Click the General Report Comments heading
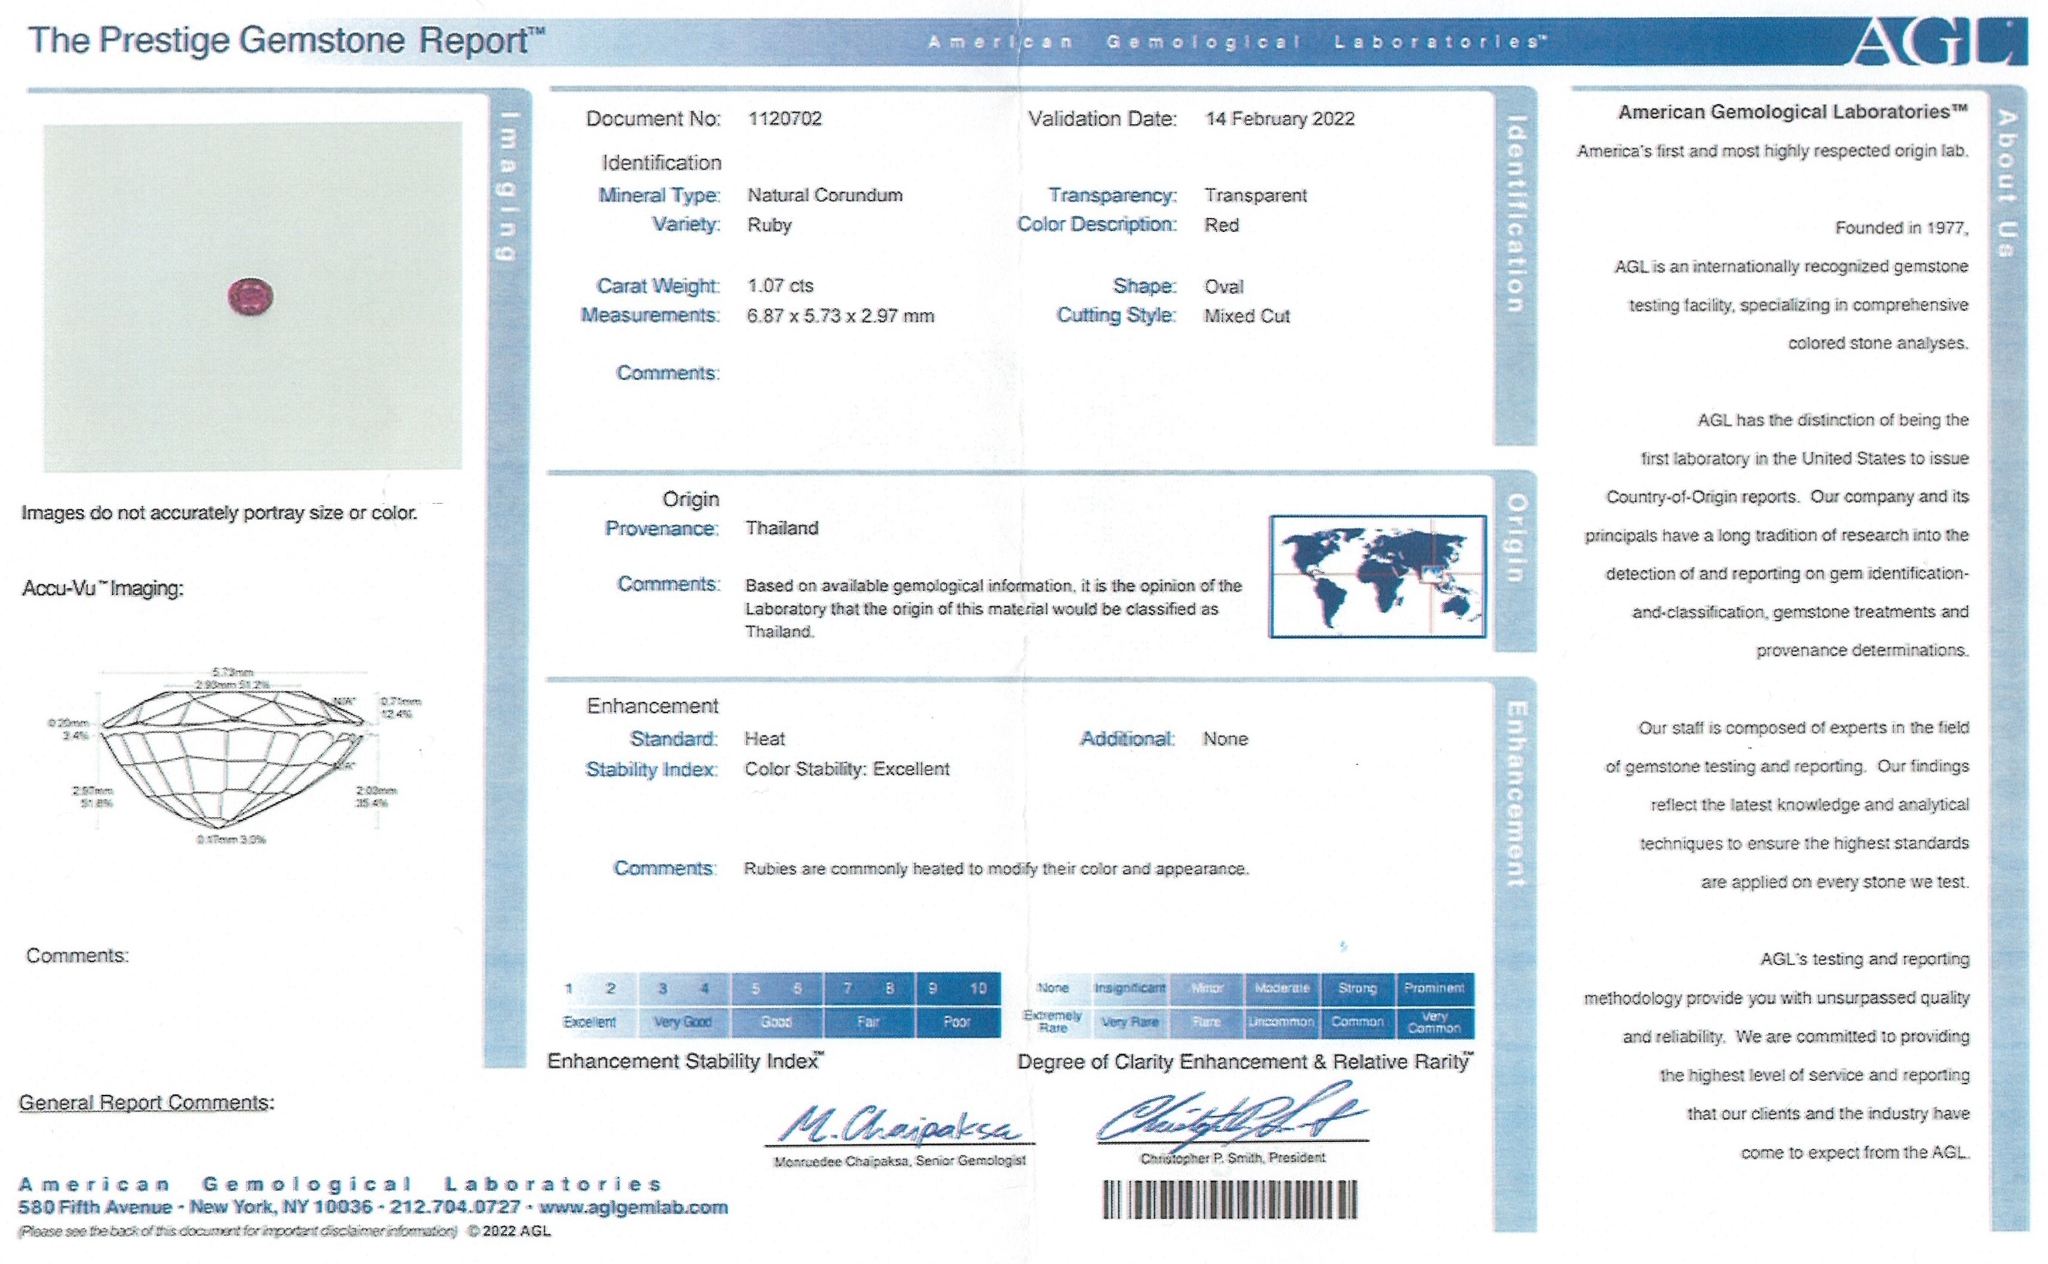The width and height of the screenshot is (2048, 1264). [x=146, y=1102]
